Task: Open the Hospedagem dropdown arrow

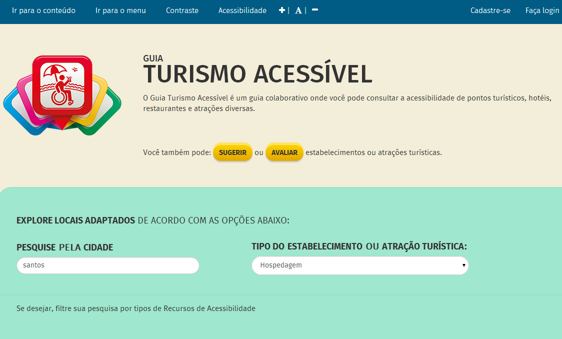Action: click(x=463, y=265)
